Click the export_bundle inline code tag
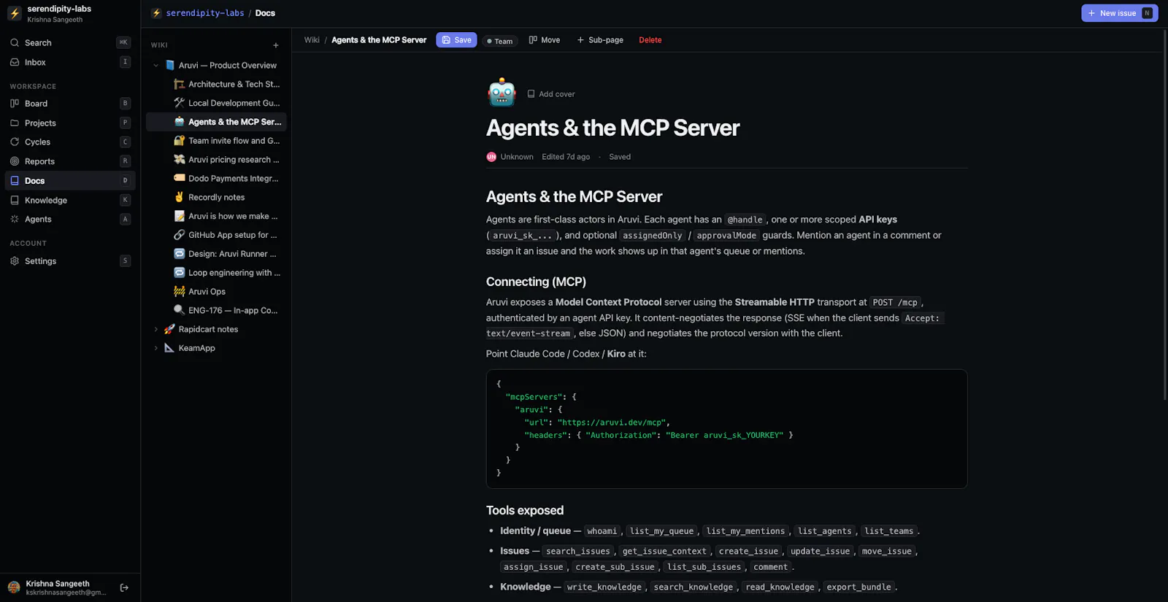Screen dimensions: 1168x602 coord(858,587)
